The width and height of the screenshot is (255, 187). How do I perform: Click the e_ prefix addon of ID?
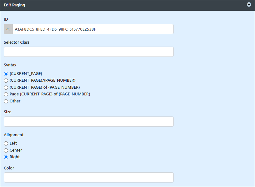(8, 29)
